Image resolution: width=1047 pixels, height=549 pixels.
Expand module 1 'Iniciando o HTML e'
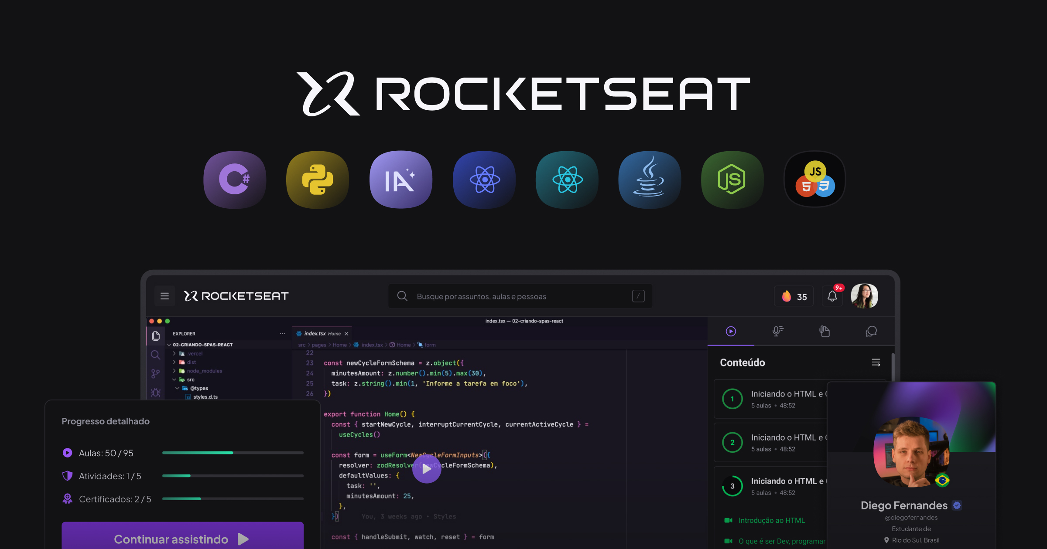770,399
